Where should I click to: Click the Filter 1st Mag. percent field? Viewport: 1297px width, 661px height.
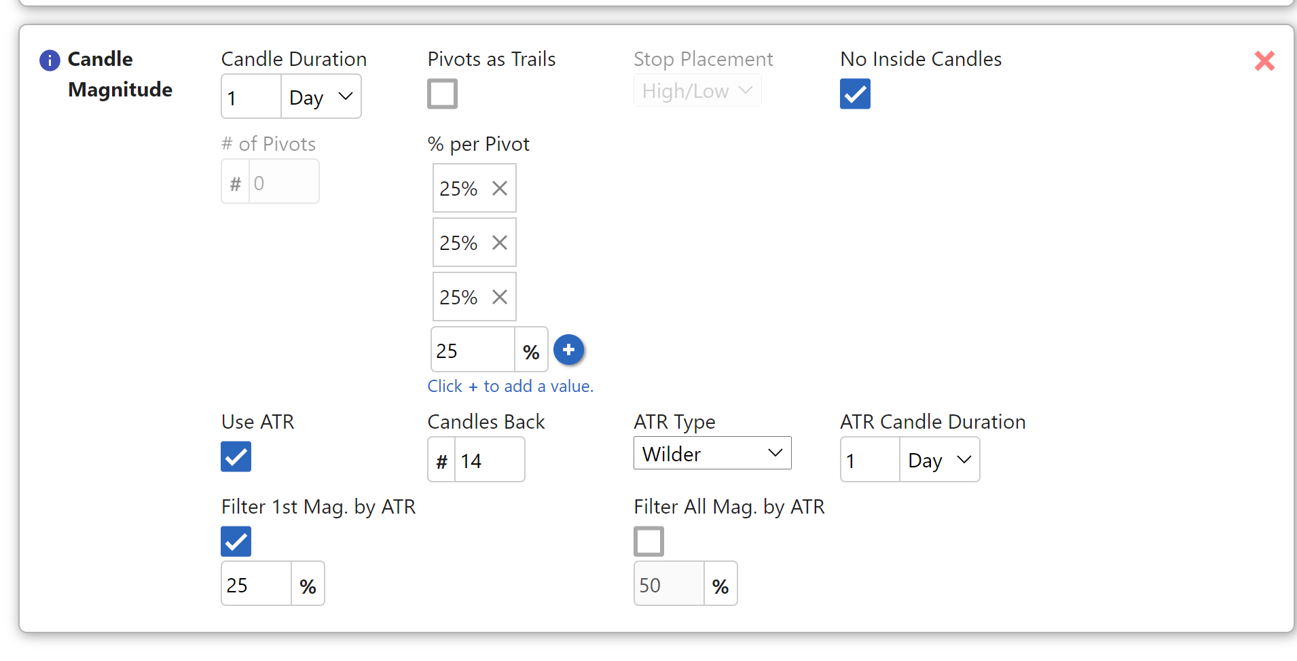pyautogui.click(x=257, y=584)
